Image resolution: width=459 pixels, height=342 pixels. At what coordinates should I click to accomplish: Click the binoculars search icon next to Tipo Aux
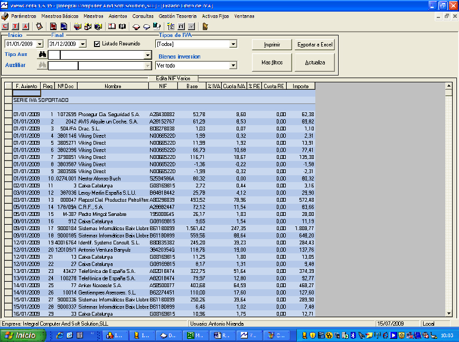pos(42,54)
